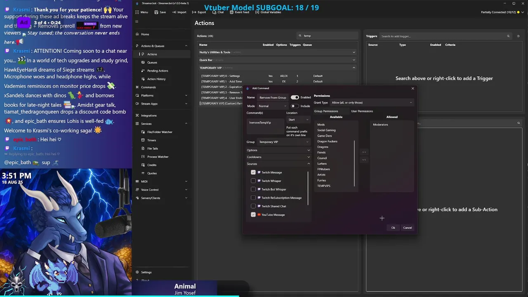Select '[TEMPORARY VIP] 1 - Add Time' action row
Image resolution: width=528 pixels, height=297 pixels.
(277, 81)
